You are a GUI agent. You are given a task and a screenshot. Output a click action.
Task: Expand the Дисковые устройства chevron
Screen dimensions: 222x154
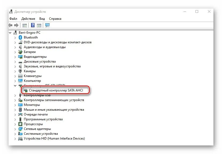point(15,62)
